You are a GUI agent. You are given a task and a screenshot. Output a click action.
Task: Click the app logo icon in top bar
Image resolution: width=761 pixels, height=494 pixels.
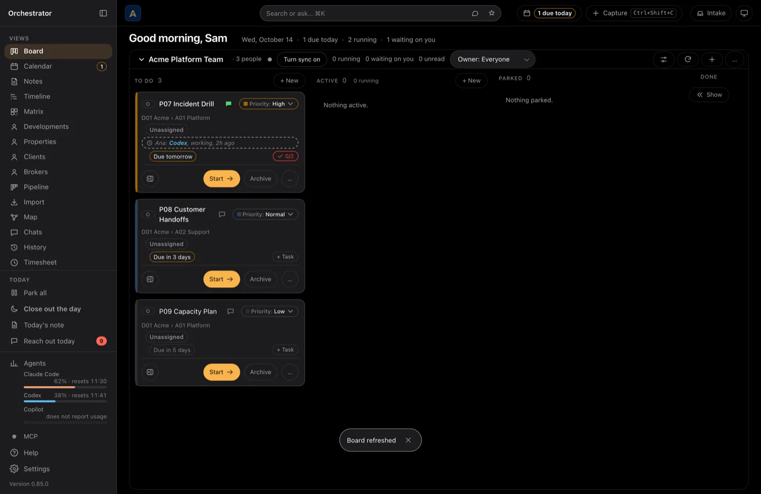pos(133,13)
